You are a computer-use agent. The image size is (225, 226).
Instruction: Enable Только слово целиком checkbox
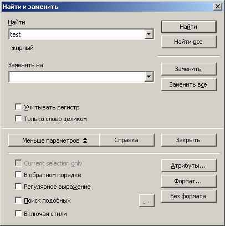coord(18,119)
